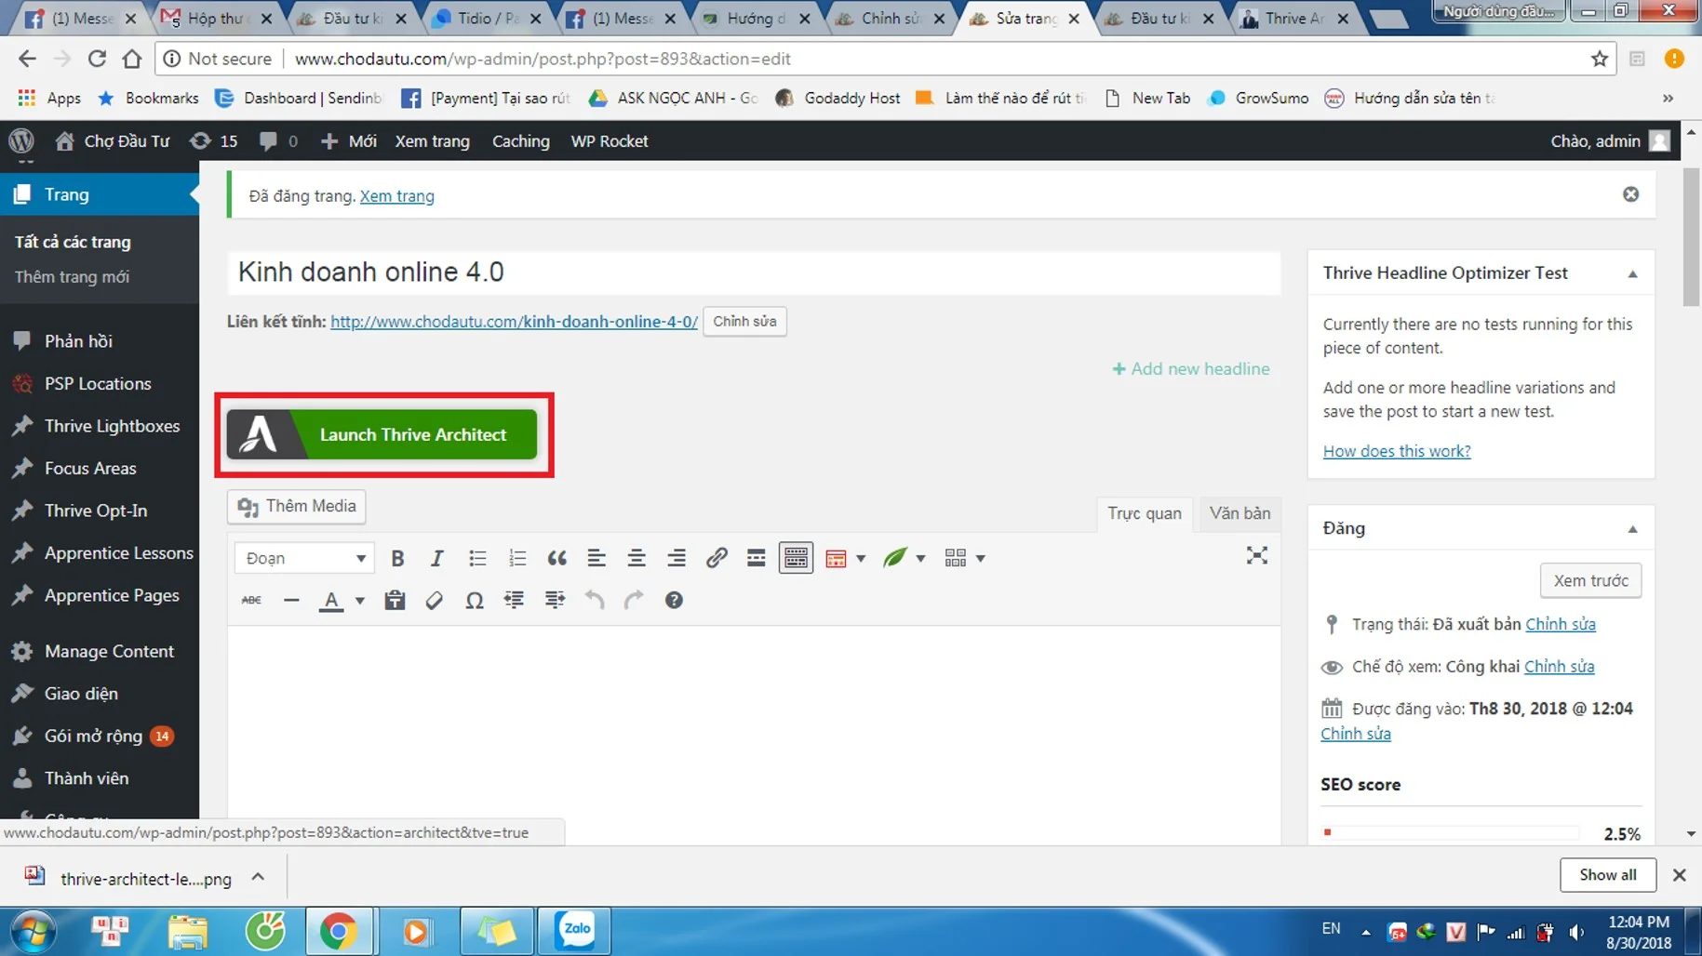Screen dimensions: 1702x956
Task: Insert a numbered list
Action: click(517, 558)
